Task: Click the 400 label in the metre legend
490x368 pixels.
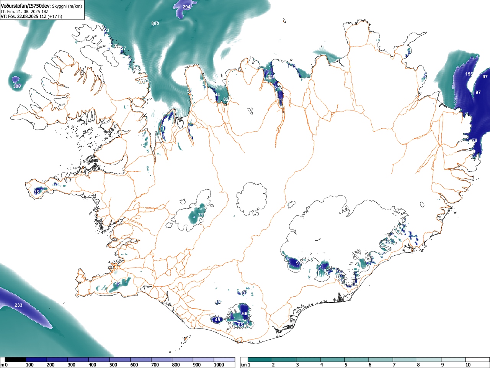Action: tap(92, 365)
